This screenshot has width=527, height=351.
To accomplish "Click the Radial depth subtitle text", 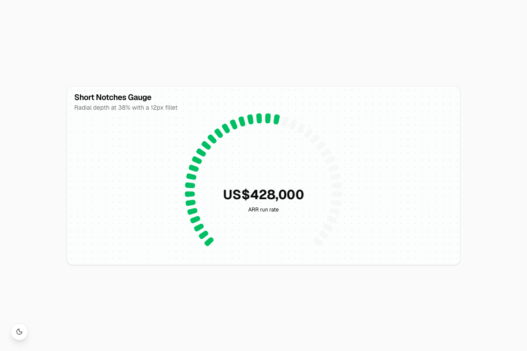I will pos(126,107).
